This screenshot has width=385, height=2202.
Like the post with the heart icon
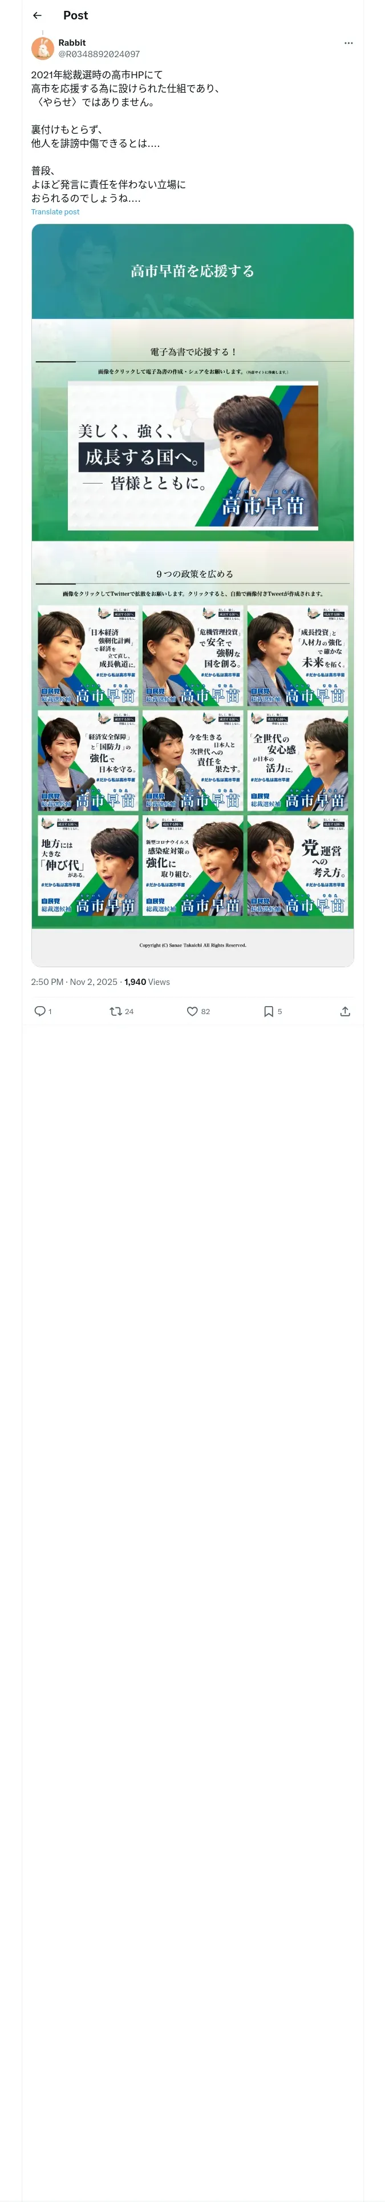click(192, 1011)
